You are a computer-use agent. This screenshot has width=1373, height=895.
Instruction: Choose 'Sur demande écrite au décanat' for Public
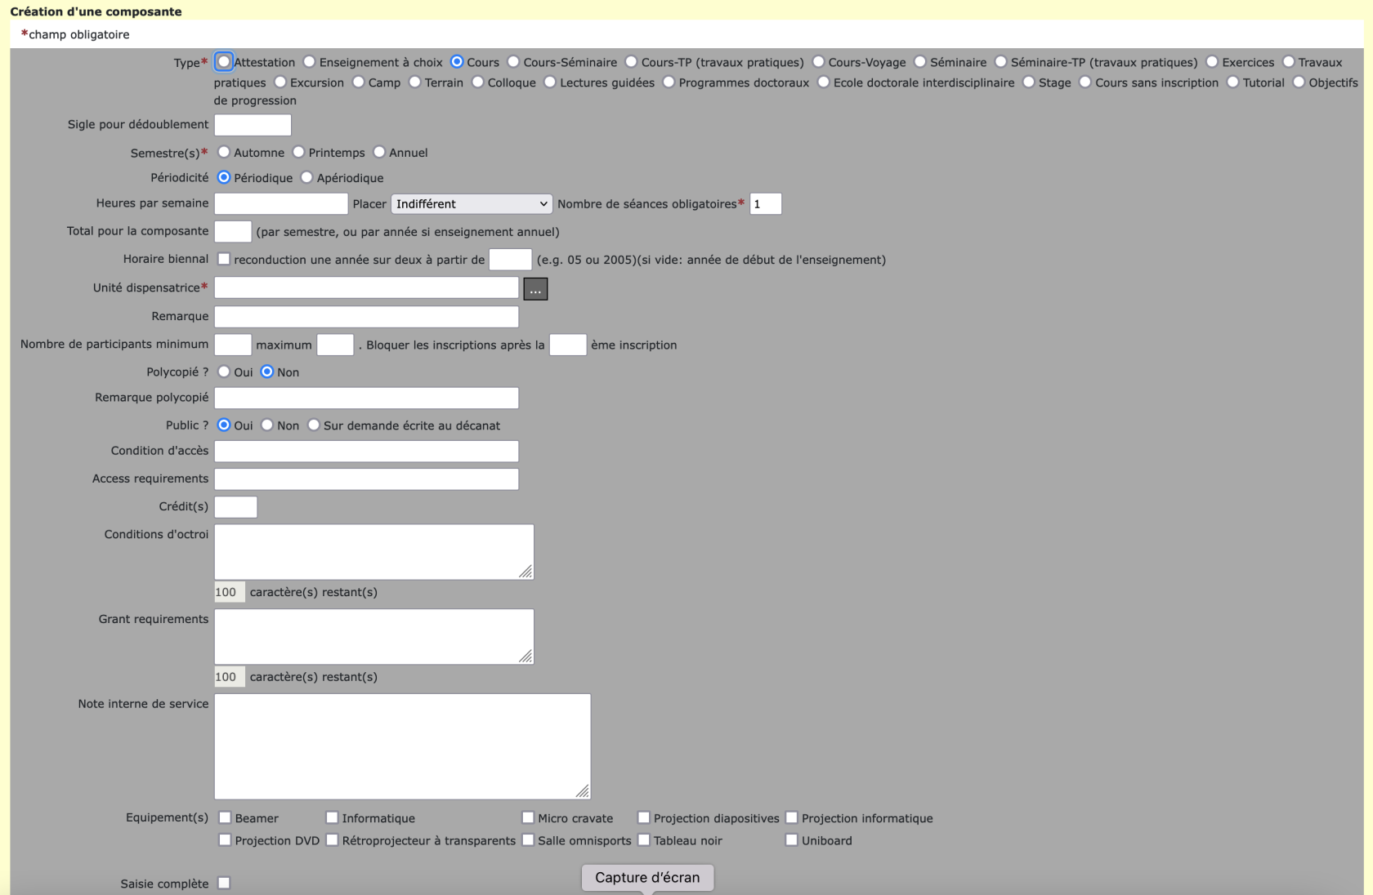pos(314,425)
